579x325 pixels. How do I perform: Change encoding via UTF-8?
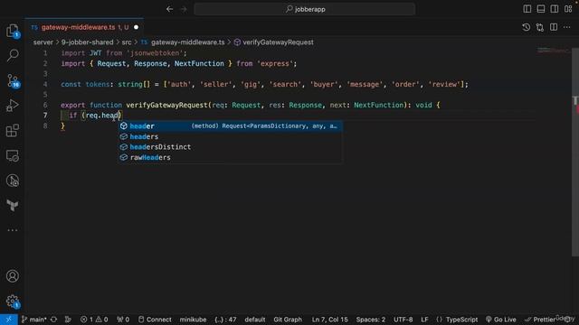(x=403, y=320)
